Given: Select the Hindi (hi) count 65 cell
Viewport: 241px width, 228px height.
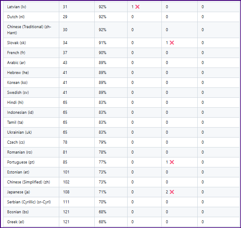Looking at the screenshot, I should [77, 103].
